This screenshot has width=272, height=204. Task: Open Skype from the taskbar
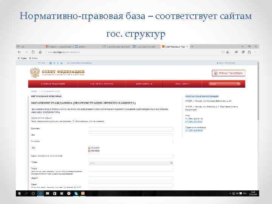76,193
